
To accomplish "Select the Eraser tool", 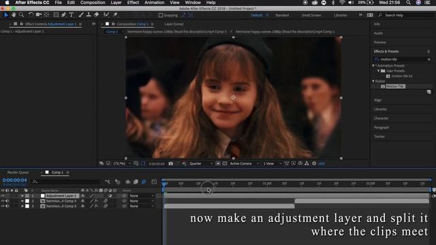I will (97, 15).
